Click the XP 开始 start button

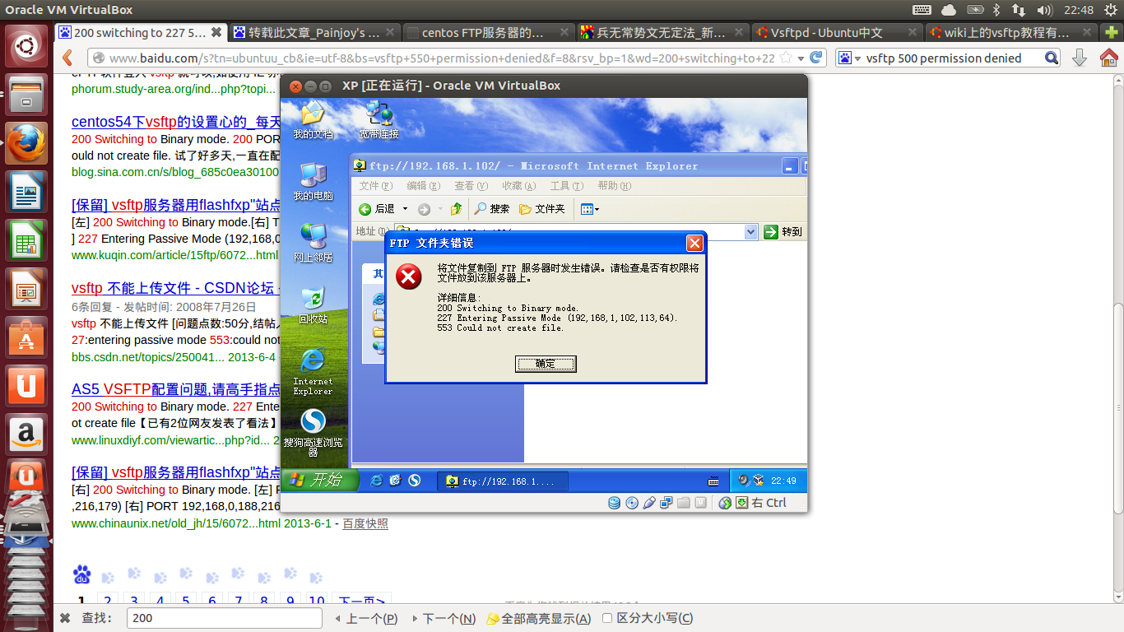(x=319, y=480)
